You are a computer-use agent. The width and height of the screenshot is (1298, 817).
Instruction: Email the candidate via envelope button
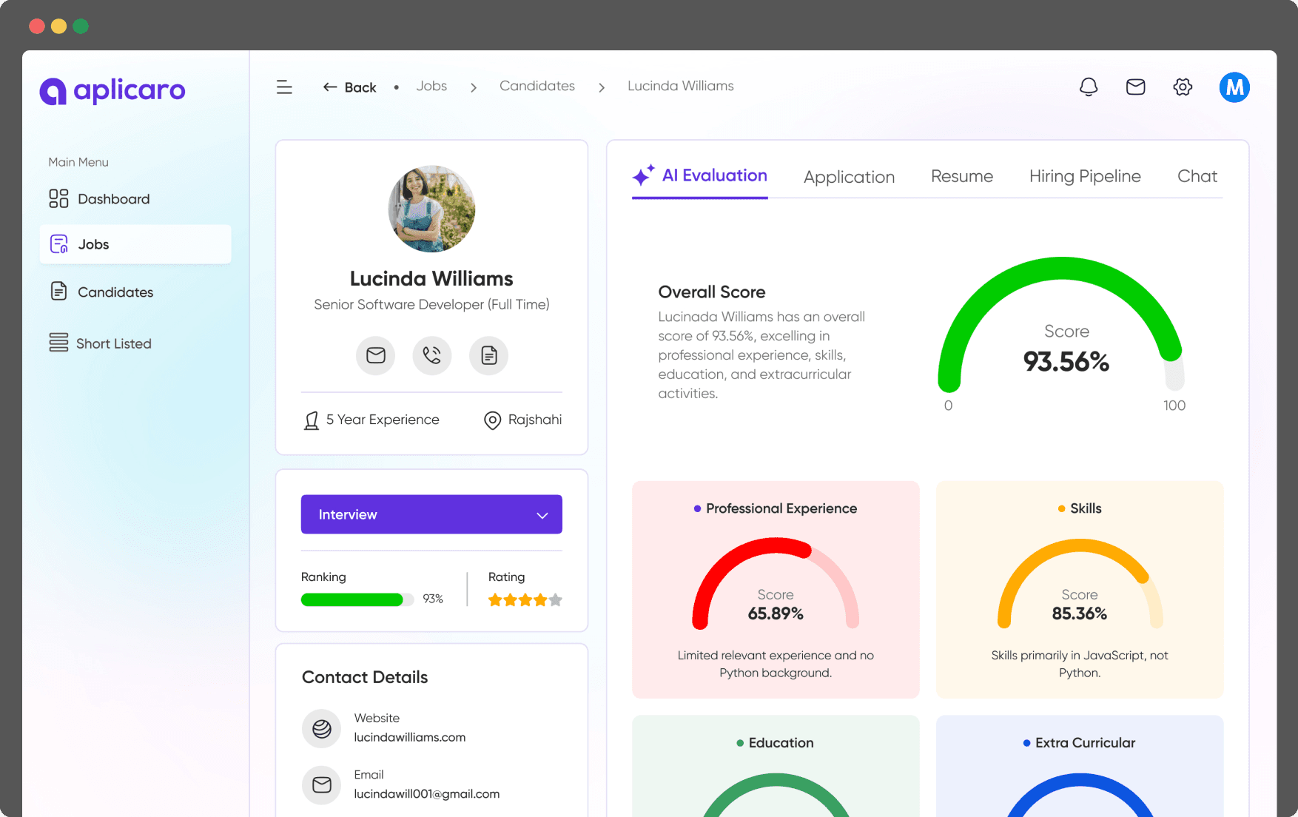376,356
